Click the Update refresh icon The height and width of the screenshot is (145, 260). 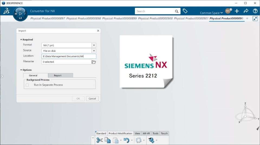pyautogui.click(x=139, y=140)
